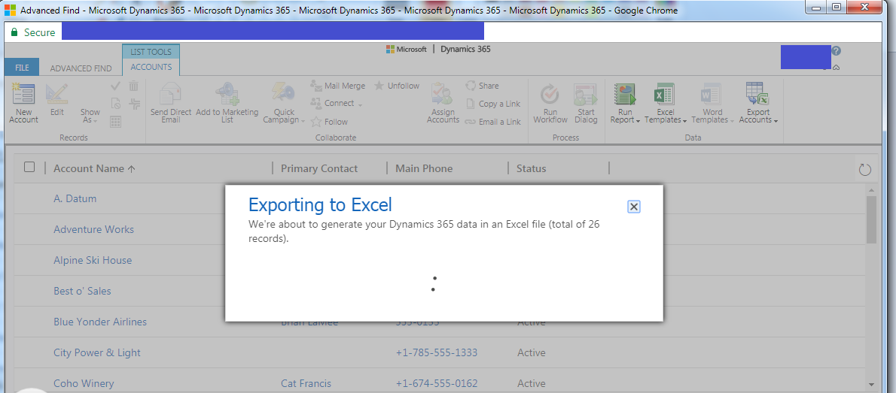Open the FILE tab
896x393 pixels.
coord(22,68)
